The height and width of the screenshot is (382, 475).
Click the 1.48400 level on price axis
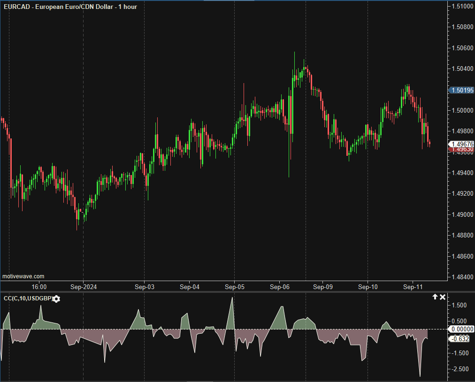(462, 277)
